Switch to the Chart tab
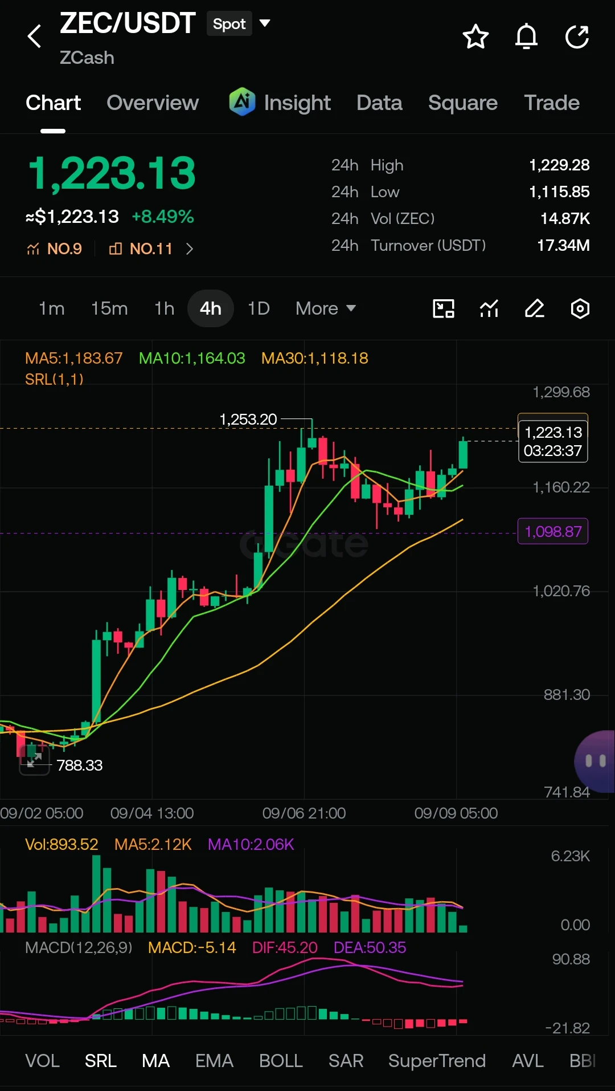Screen dimensions: 615x1091 (x=53, y=103)
